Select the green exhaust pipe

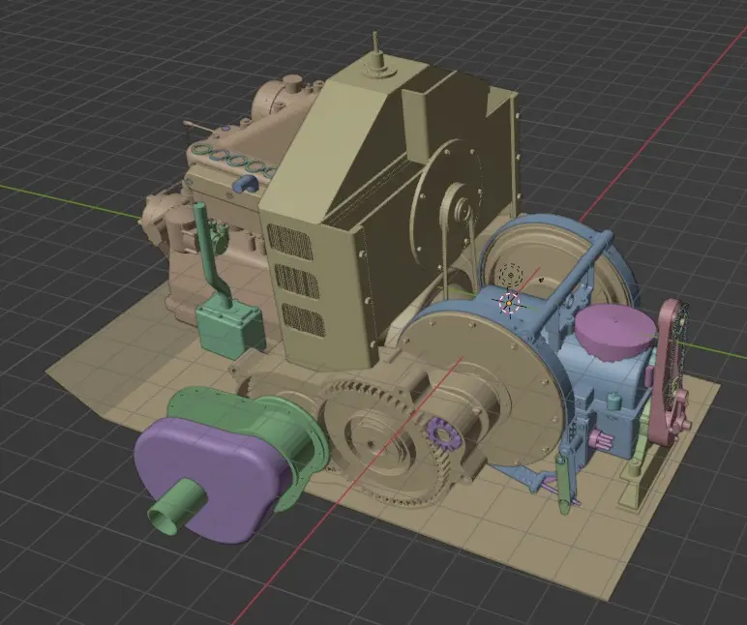click(x=210, y=253)
